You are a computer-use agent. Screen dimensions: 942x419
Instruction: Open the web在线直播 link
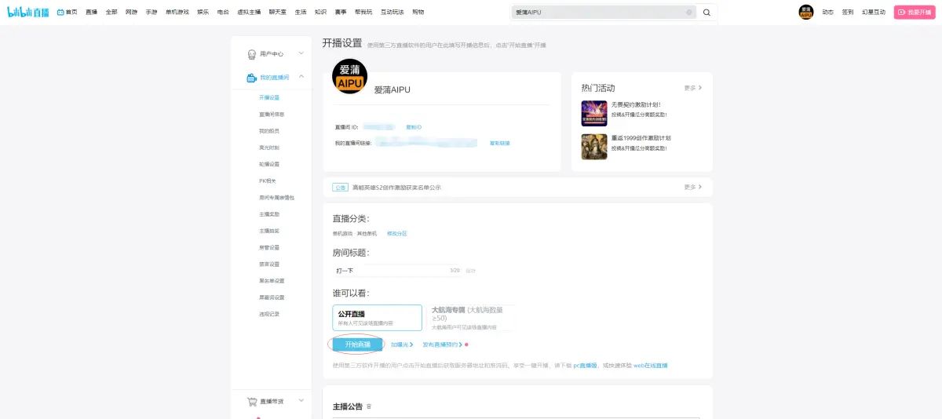pos(651,366)
